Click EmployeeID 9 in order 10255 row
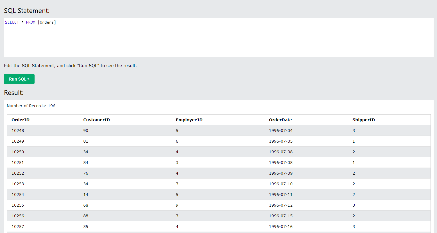The image size is (437, 233). (177, 205)
